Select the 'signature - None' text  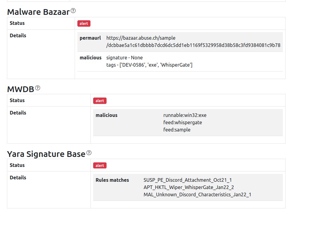click(124, 58)
